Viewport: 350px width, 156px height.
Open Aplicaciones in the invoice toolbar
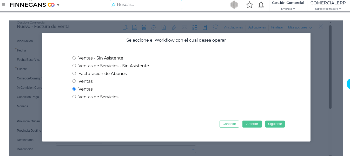point(257,27)
